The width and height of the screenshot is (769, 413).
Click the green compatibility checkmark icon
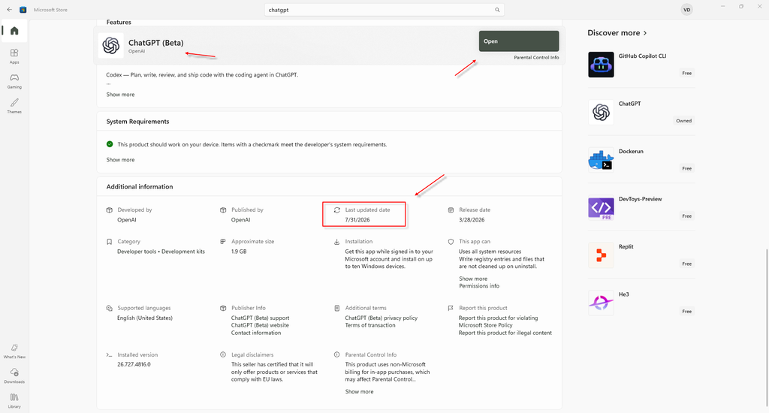coord(110,144)
